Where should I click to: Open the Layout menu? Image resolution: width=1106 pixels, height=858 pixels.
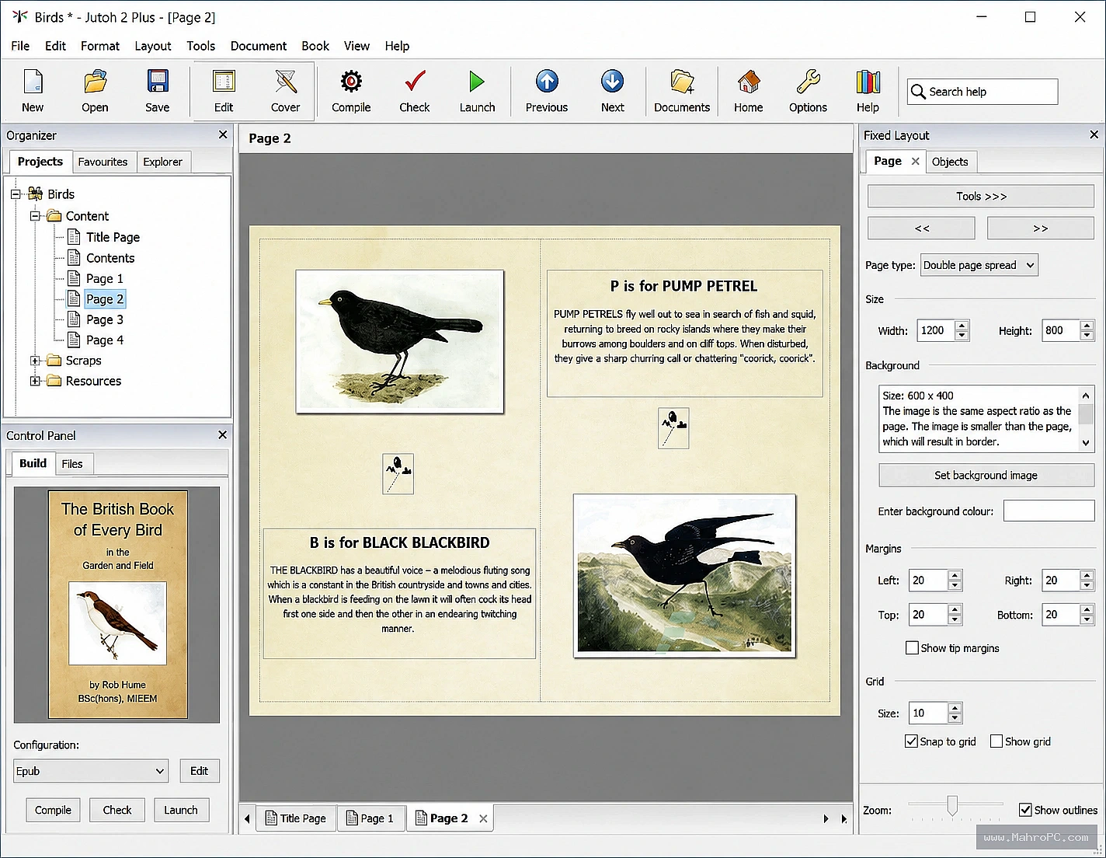pos(153,46)
